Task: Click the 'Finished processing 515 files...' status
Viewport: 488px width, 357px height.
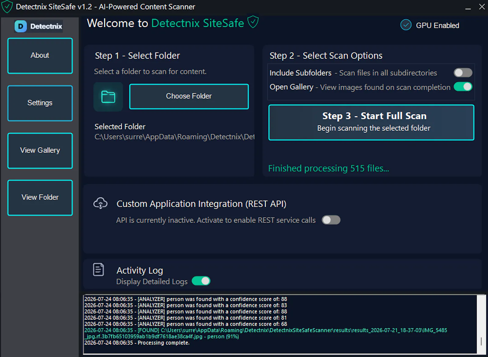Action: pos(328,168)
